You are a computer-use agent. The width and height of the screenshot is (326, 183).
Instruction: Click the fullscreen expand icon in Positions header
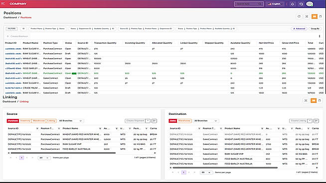coord(307,16)
